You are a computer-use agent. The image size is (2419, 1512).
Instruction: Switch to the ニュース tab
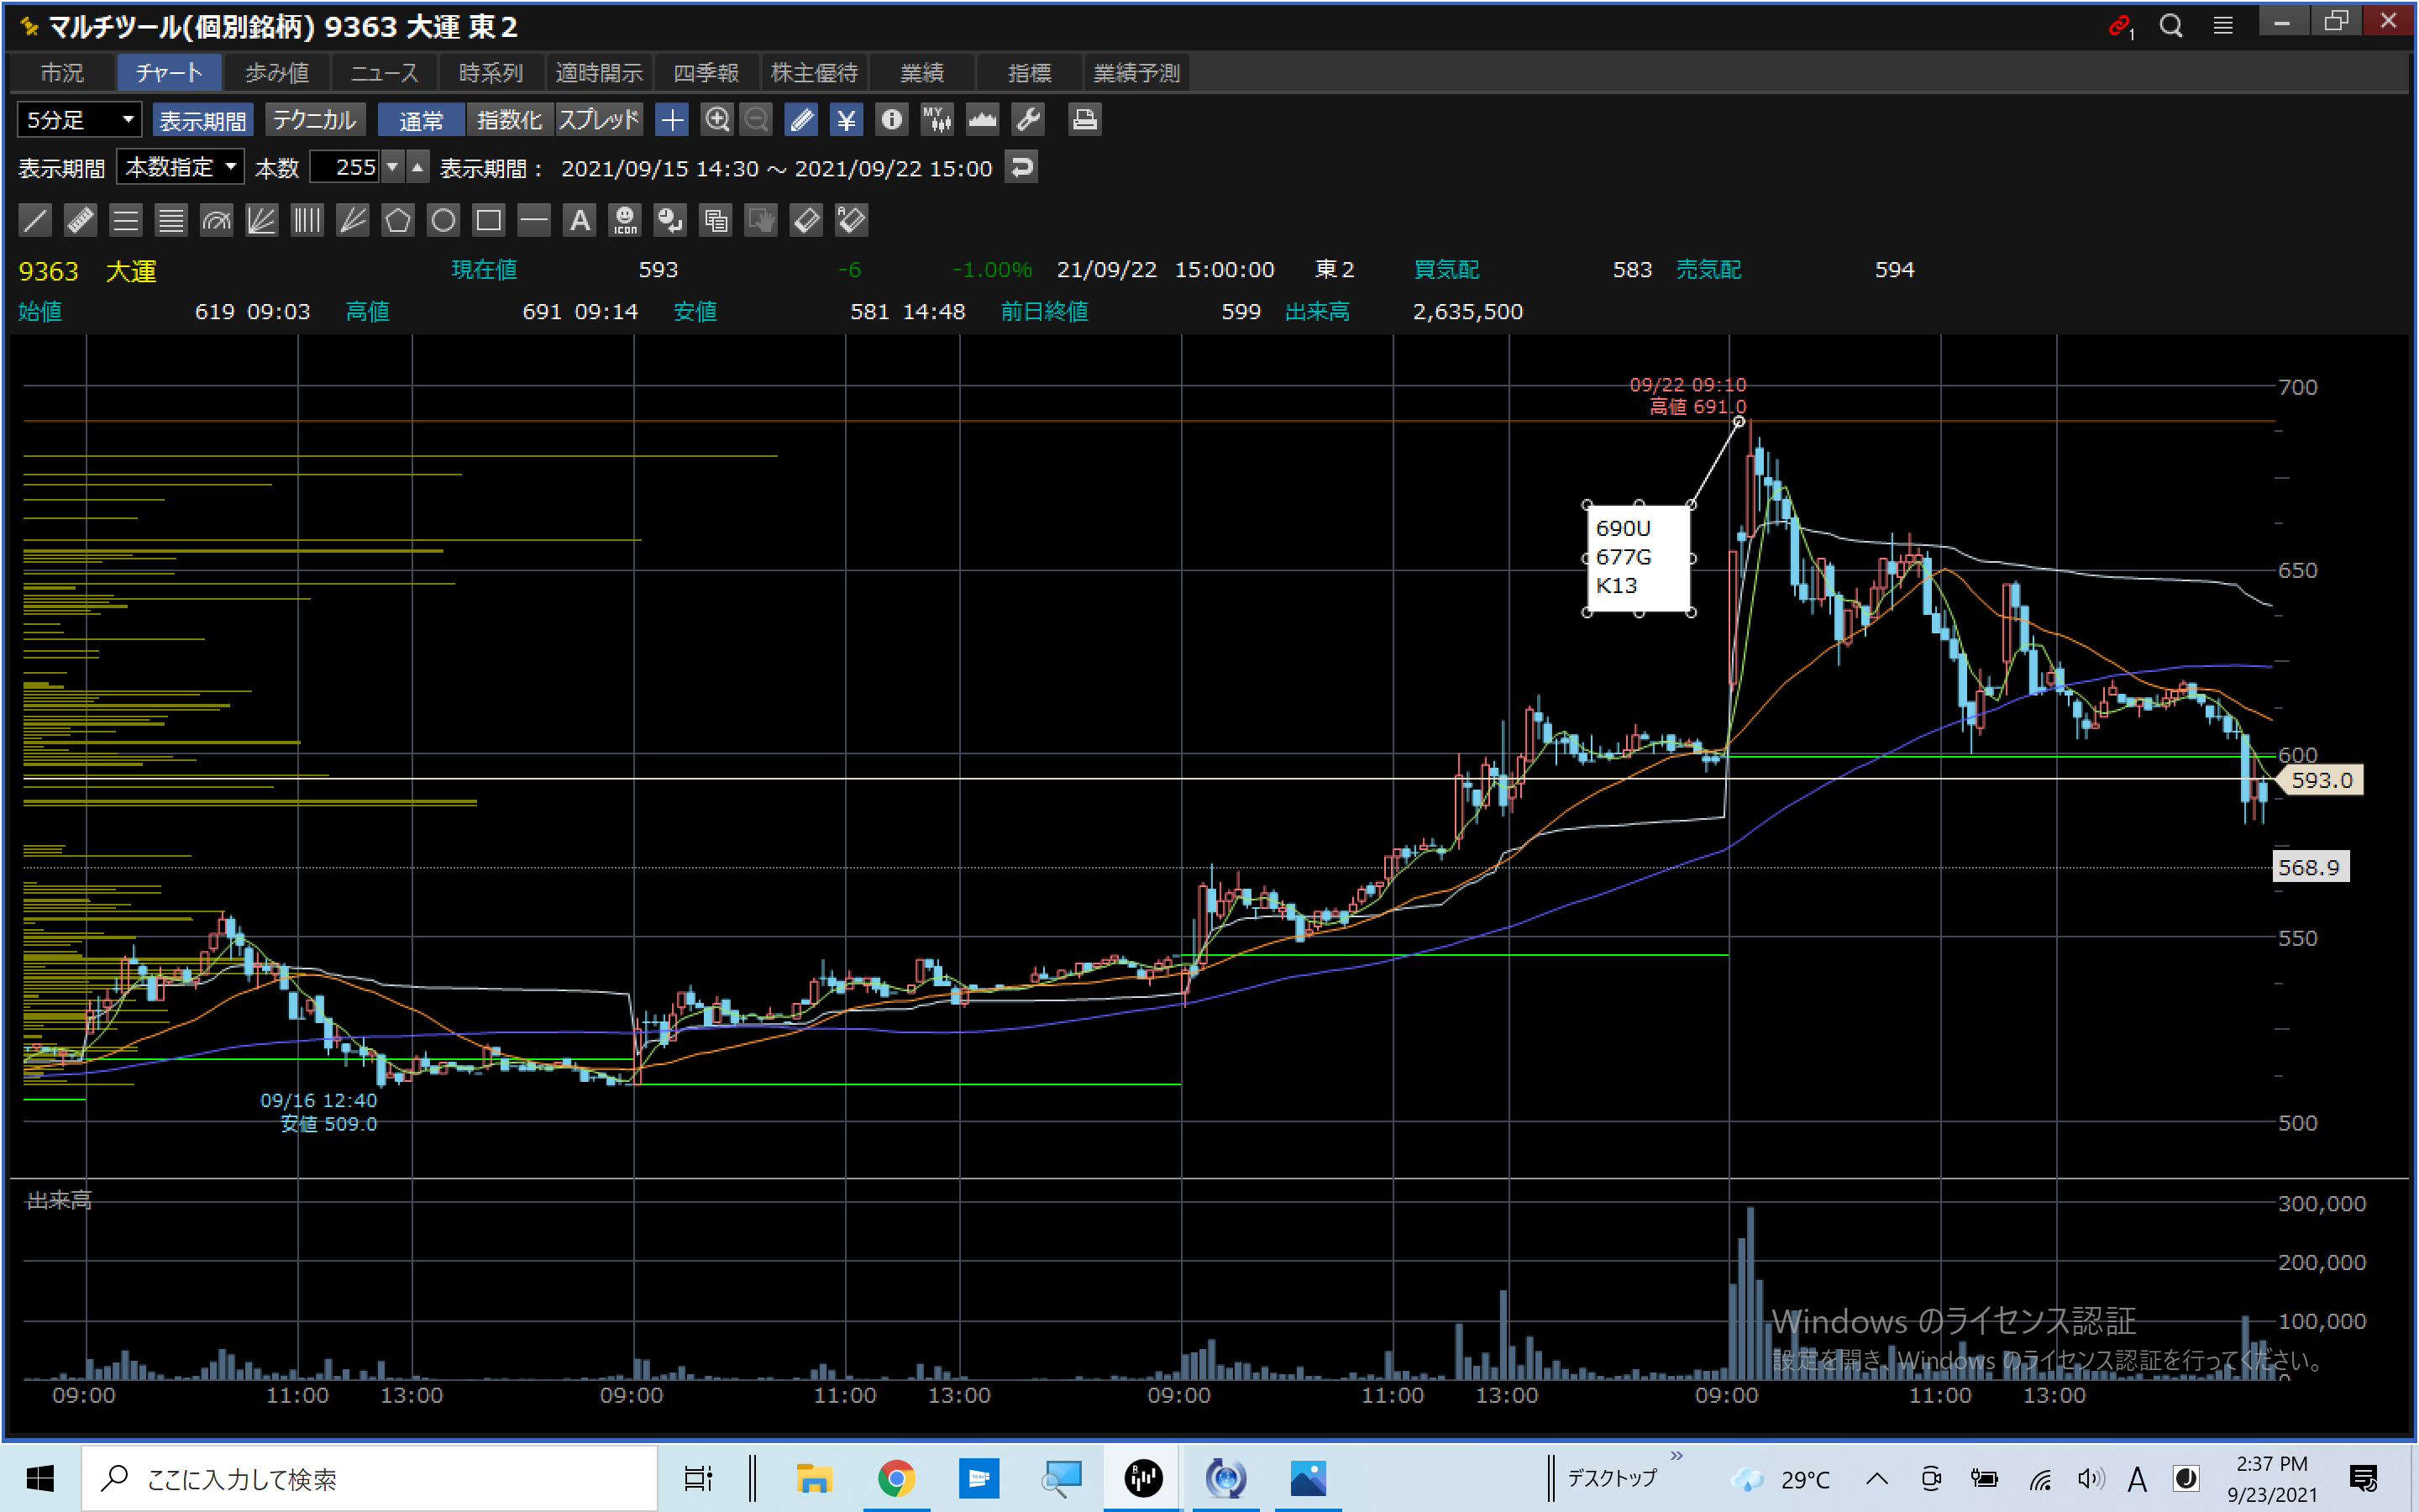[384, 73]
